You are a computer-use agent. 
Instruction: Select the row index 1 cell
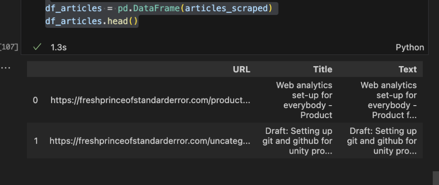[36, 141]
